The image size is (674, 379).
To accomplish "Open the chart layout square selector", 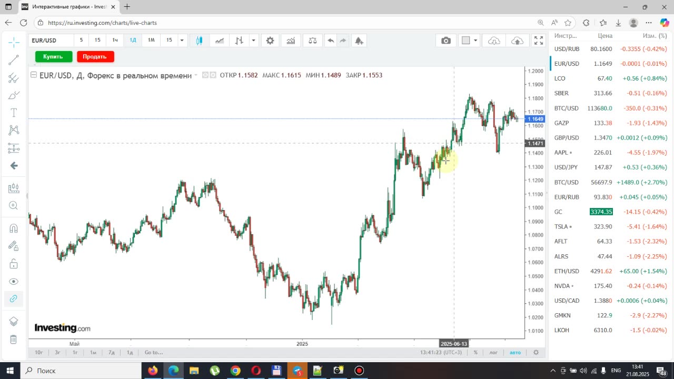I will [x=465, y=41].
